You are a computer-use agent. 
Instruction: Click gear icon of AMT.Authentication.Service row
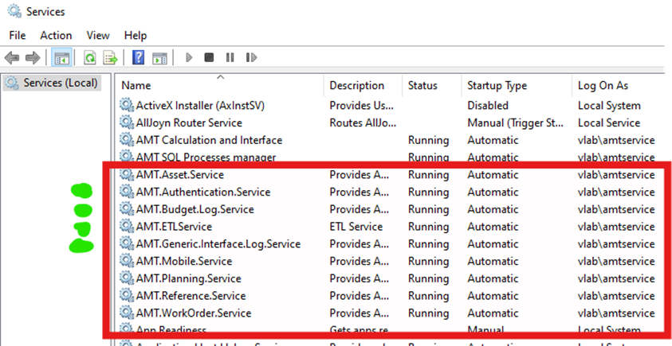coord(127,192)
